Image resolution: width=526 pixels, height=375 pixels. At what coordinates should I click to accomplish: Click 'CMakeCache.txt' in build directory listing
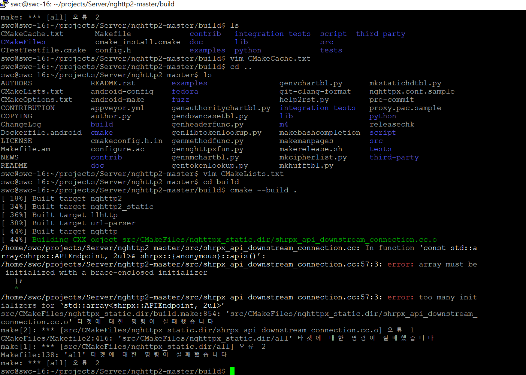tap(32, 34)
